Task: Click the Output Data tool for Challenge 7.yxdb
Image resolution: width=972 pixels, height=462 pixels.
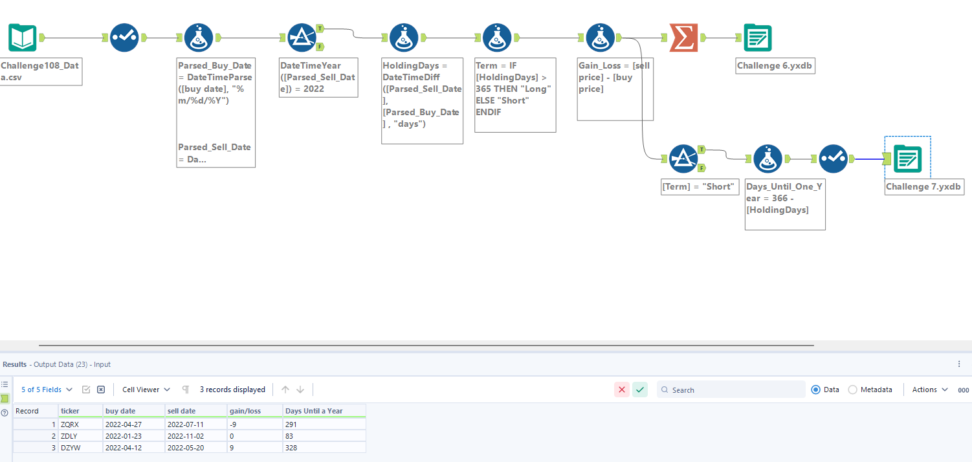Action: pos(908,159)
